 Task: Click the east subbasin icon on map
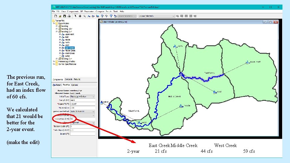click(x=214, y=92)
